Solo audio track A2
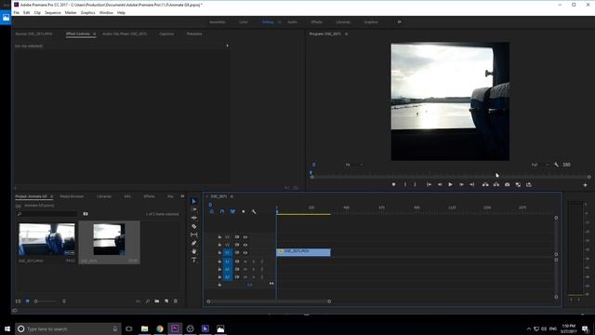This screenshot has width=595, height=335. [x=254, y=269]
